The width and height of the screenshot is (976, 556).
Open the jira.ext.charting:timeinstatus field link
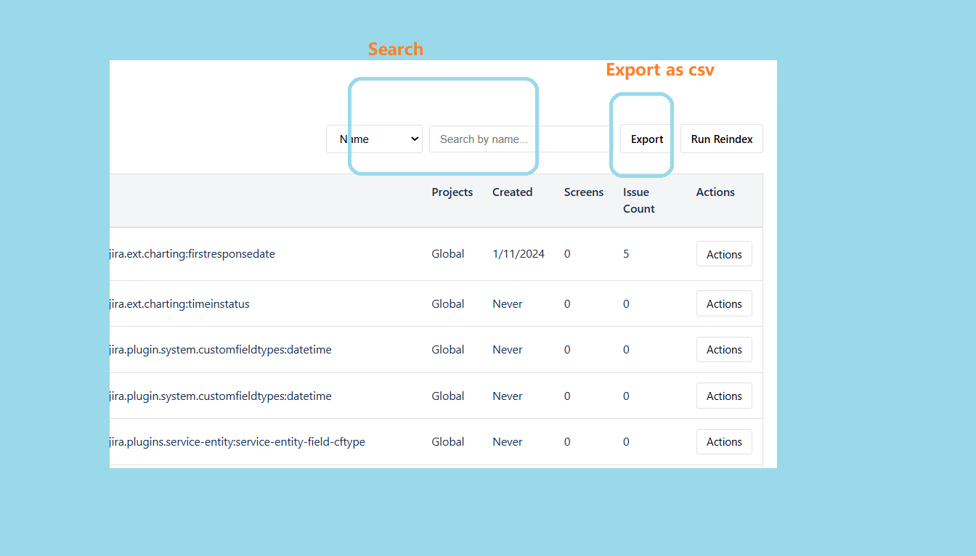pyautogui.click(x=180, y=303)
